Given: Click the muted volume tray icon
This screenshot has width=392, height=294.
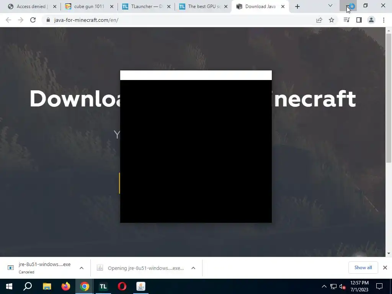Looking at the screenshot, I should [343, 286].
